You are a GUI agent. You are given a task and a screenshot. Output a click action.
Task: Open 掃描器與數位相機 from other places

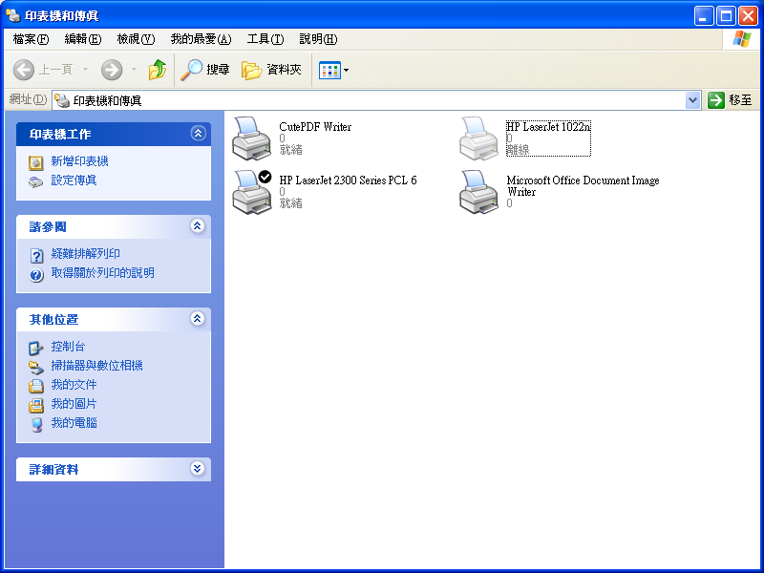tap(96, 366)
